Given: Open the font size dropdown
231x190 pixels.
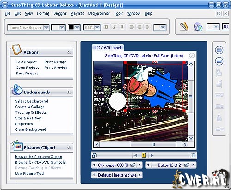Looking at the screenshot, I should (62, 27).
